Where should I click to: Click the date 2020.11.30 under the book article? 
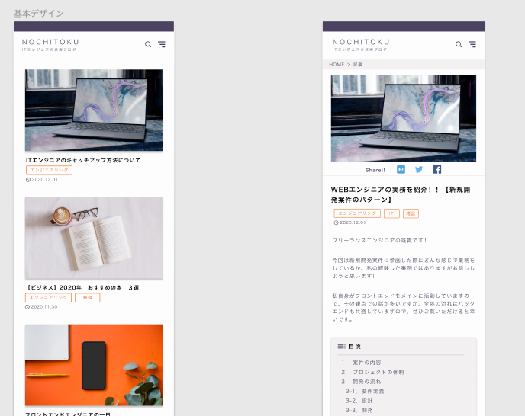[x=44, y=306]
